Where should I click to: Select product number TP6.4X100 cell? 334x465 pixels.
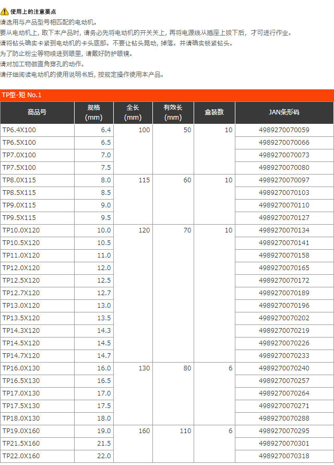19,130
